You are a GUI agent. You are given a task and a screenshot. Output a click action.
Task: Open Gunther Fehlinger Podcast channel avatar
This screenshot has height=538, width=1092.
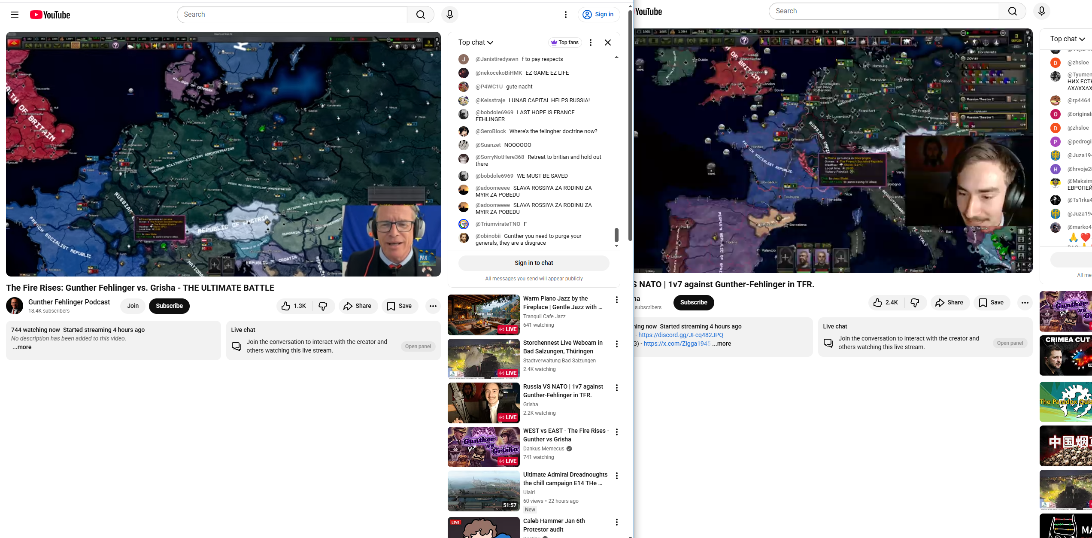pyautogui.click(x=15, y=306)
